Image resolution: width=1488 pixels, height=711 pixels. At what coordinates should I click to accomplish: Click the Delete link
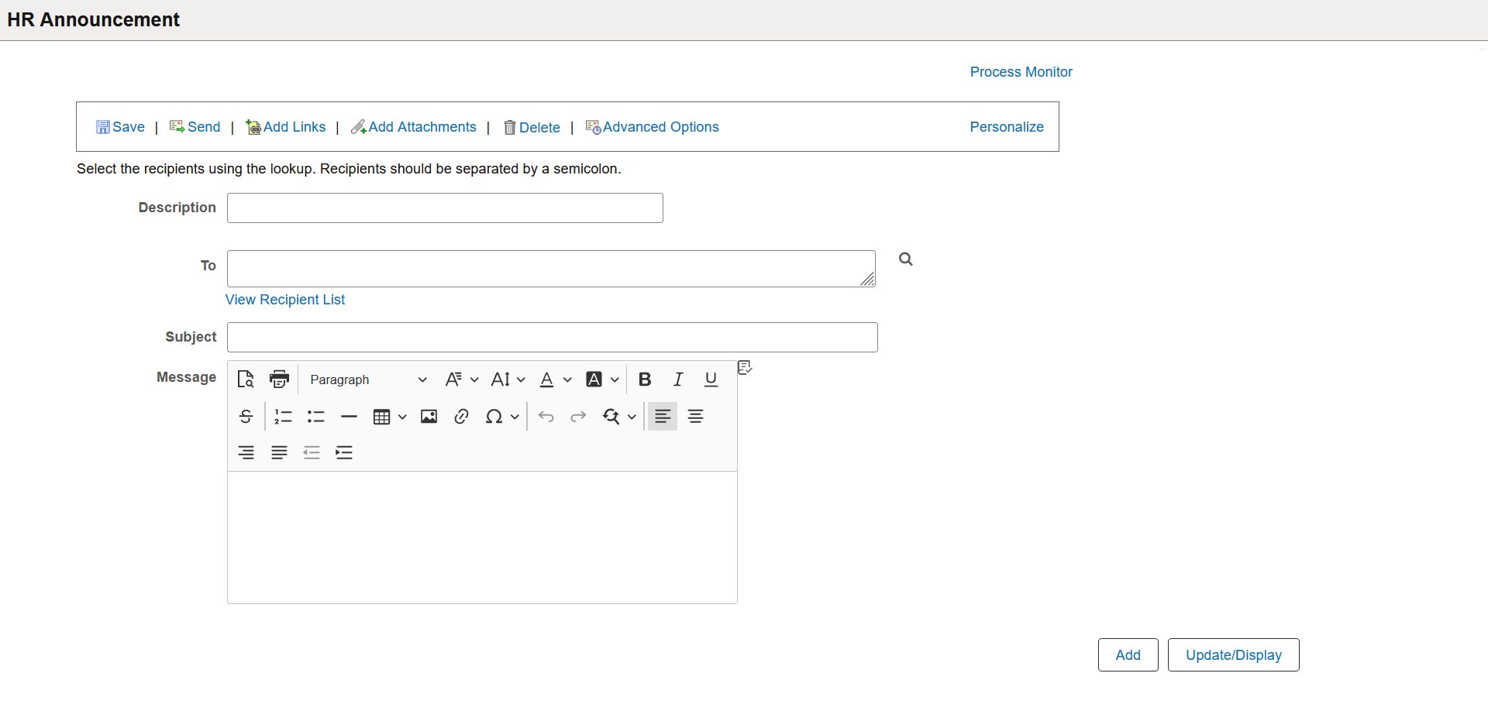click(x=532, y=128)
